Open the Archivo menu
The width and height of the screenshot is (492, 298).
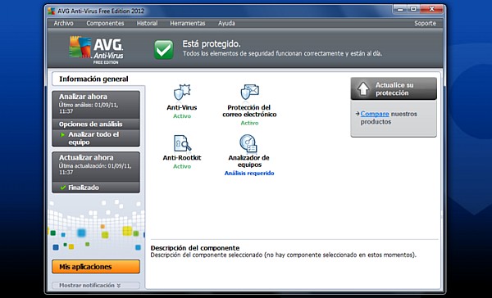pos(63,23)
